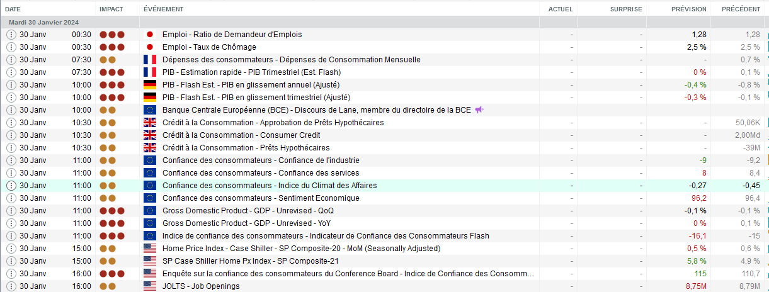Click two-dot impact indicator on Confiance des services
The image size is (769, 292).
(x=108, y=173)
